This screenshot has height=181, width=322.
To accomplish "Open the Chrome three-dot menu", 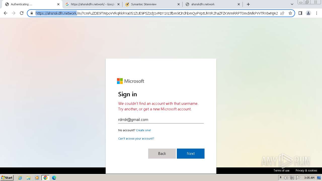I will pos(316,13).
